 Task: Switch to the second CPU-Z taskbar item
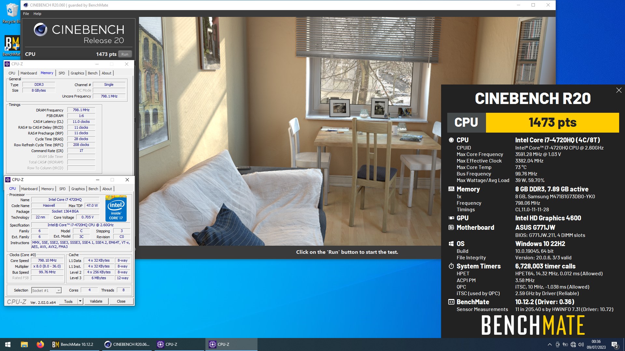point(231,344)
